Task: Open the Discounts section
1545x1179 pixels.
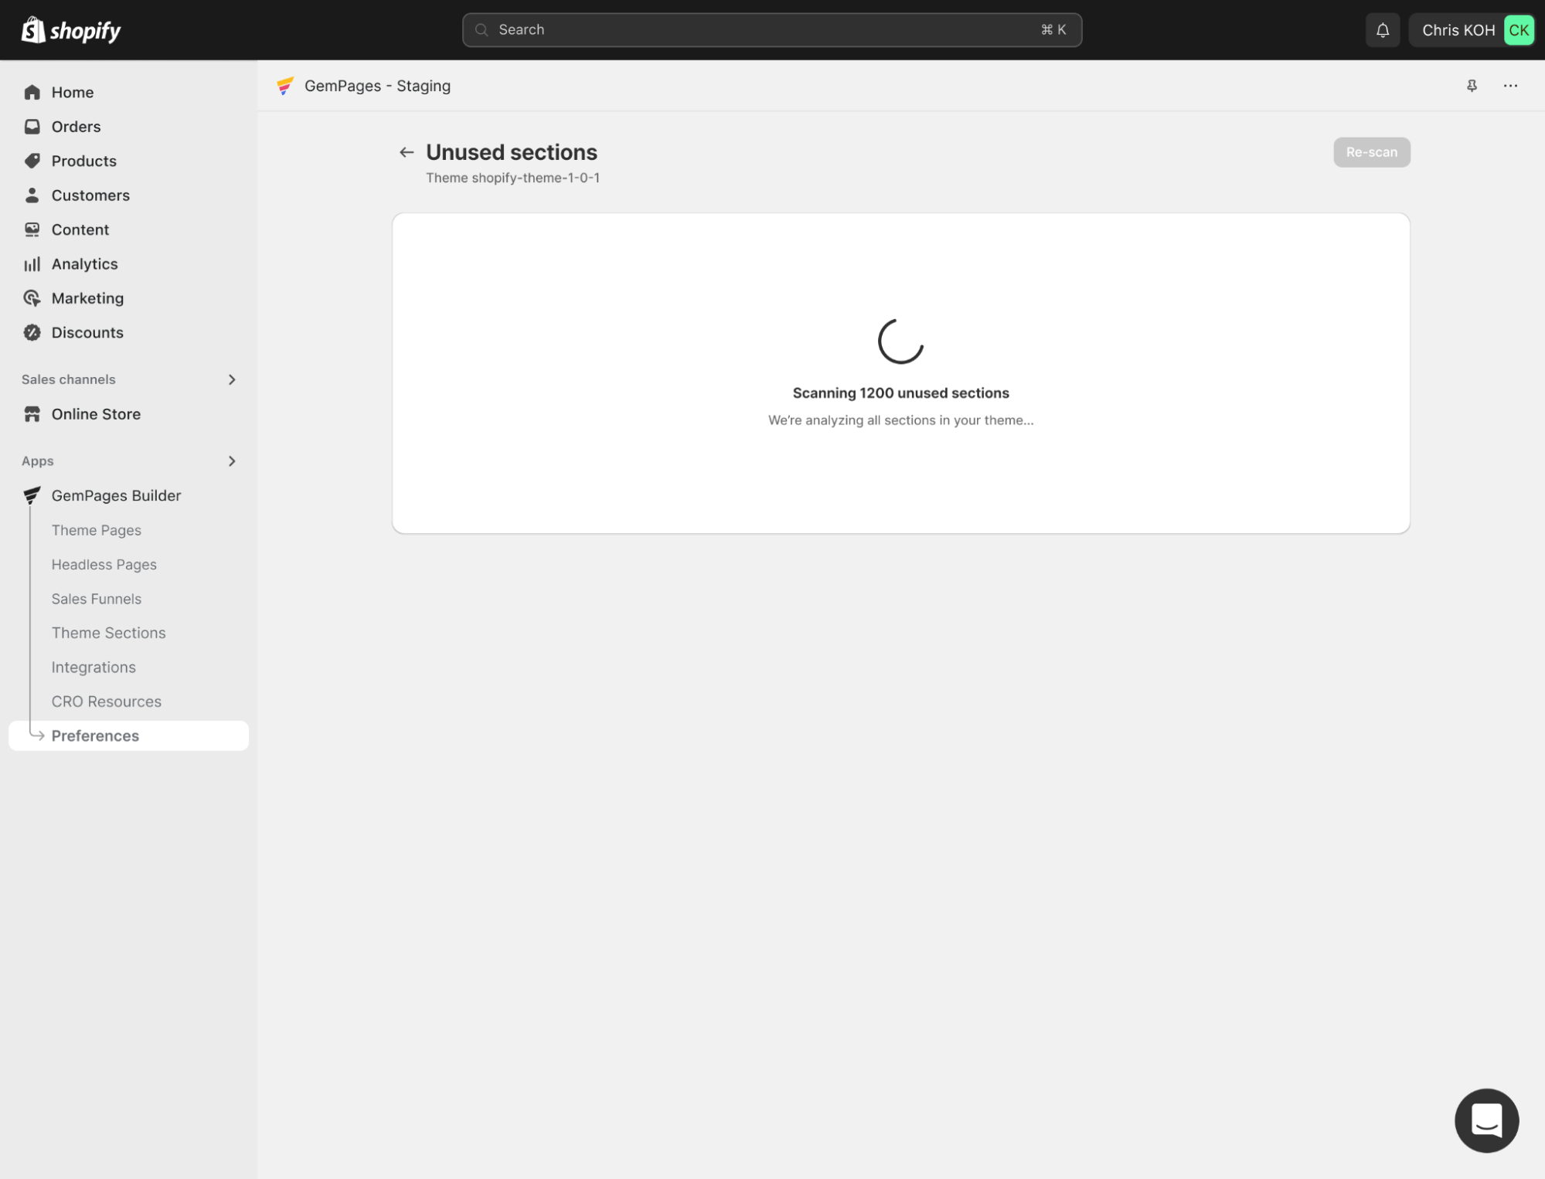Action: (x=87, y=332)
